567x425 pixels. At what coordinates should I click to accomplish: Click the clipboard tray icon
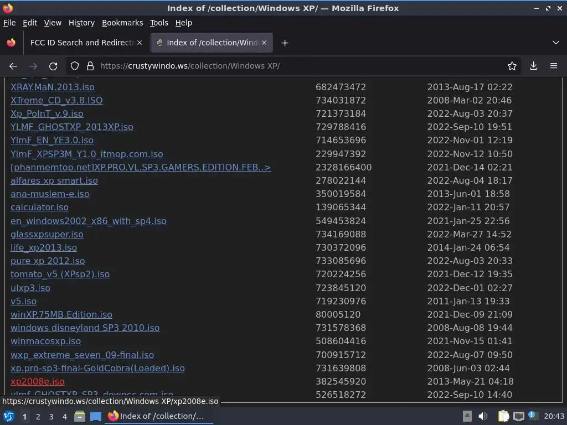click(503, 417)
